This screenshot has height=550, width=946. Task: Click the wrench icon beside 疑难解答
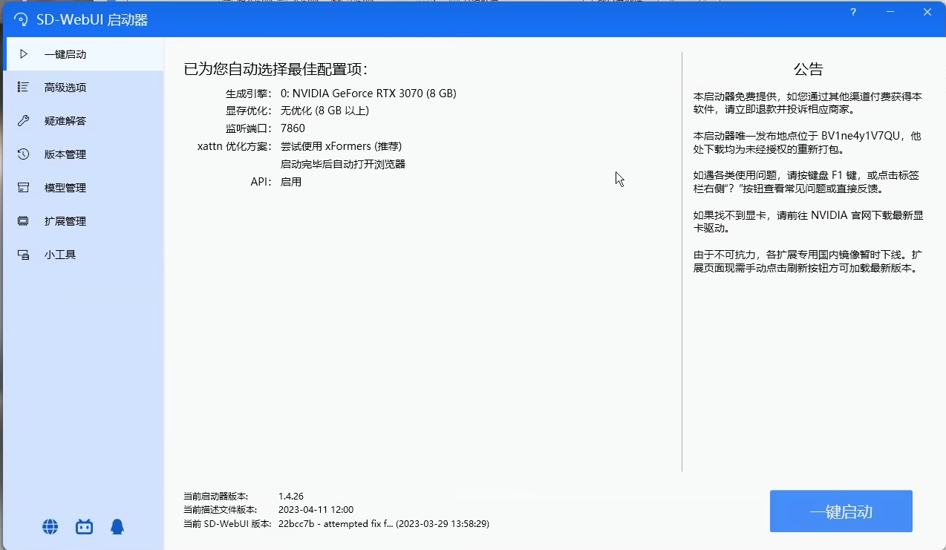pos(24,121)
